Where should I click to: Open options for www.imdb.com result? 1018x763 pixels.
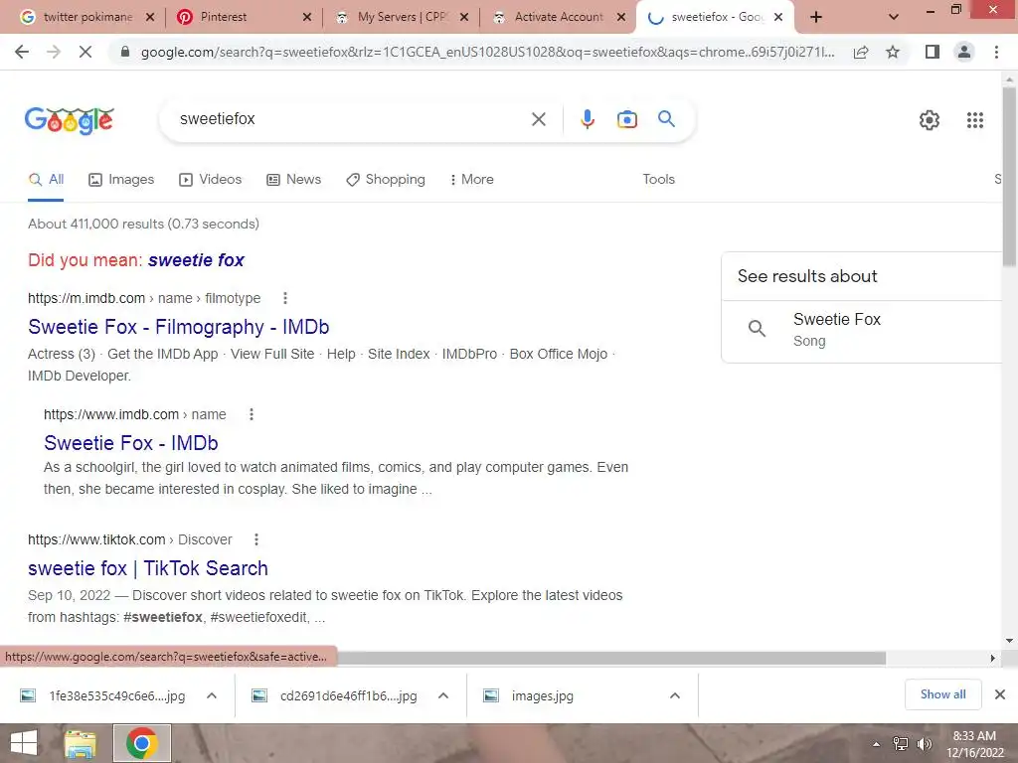tap(252, 414)
